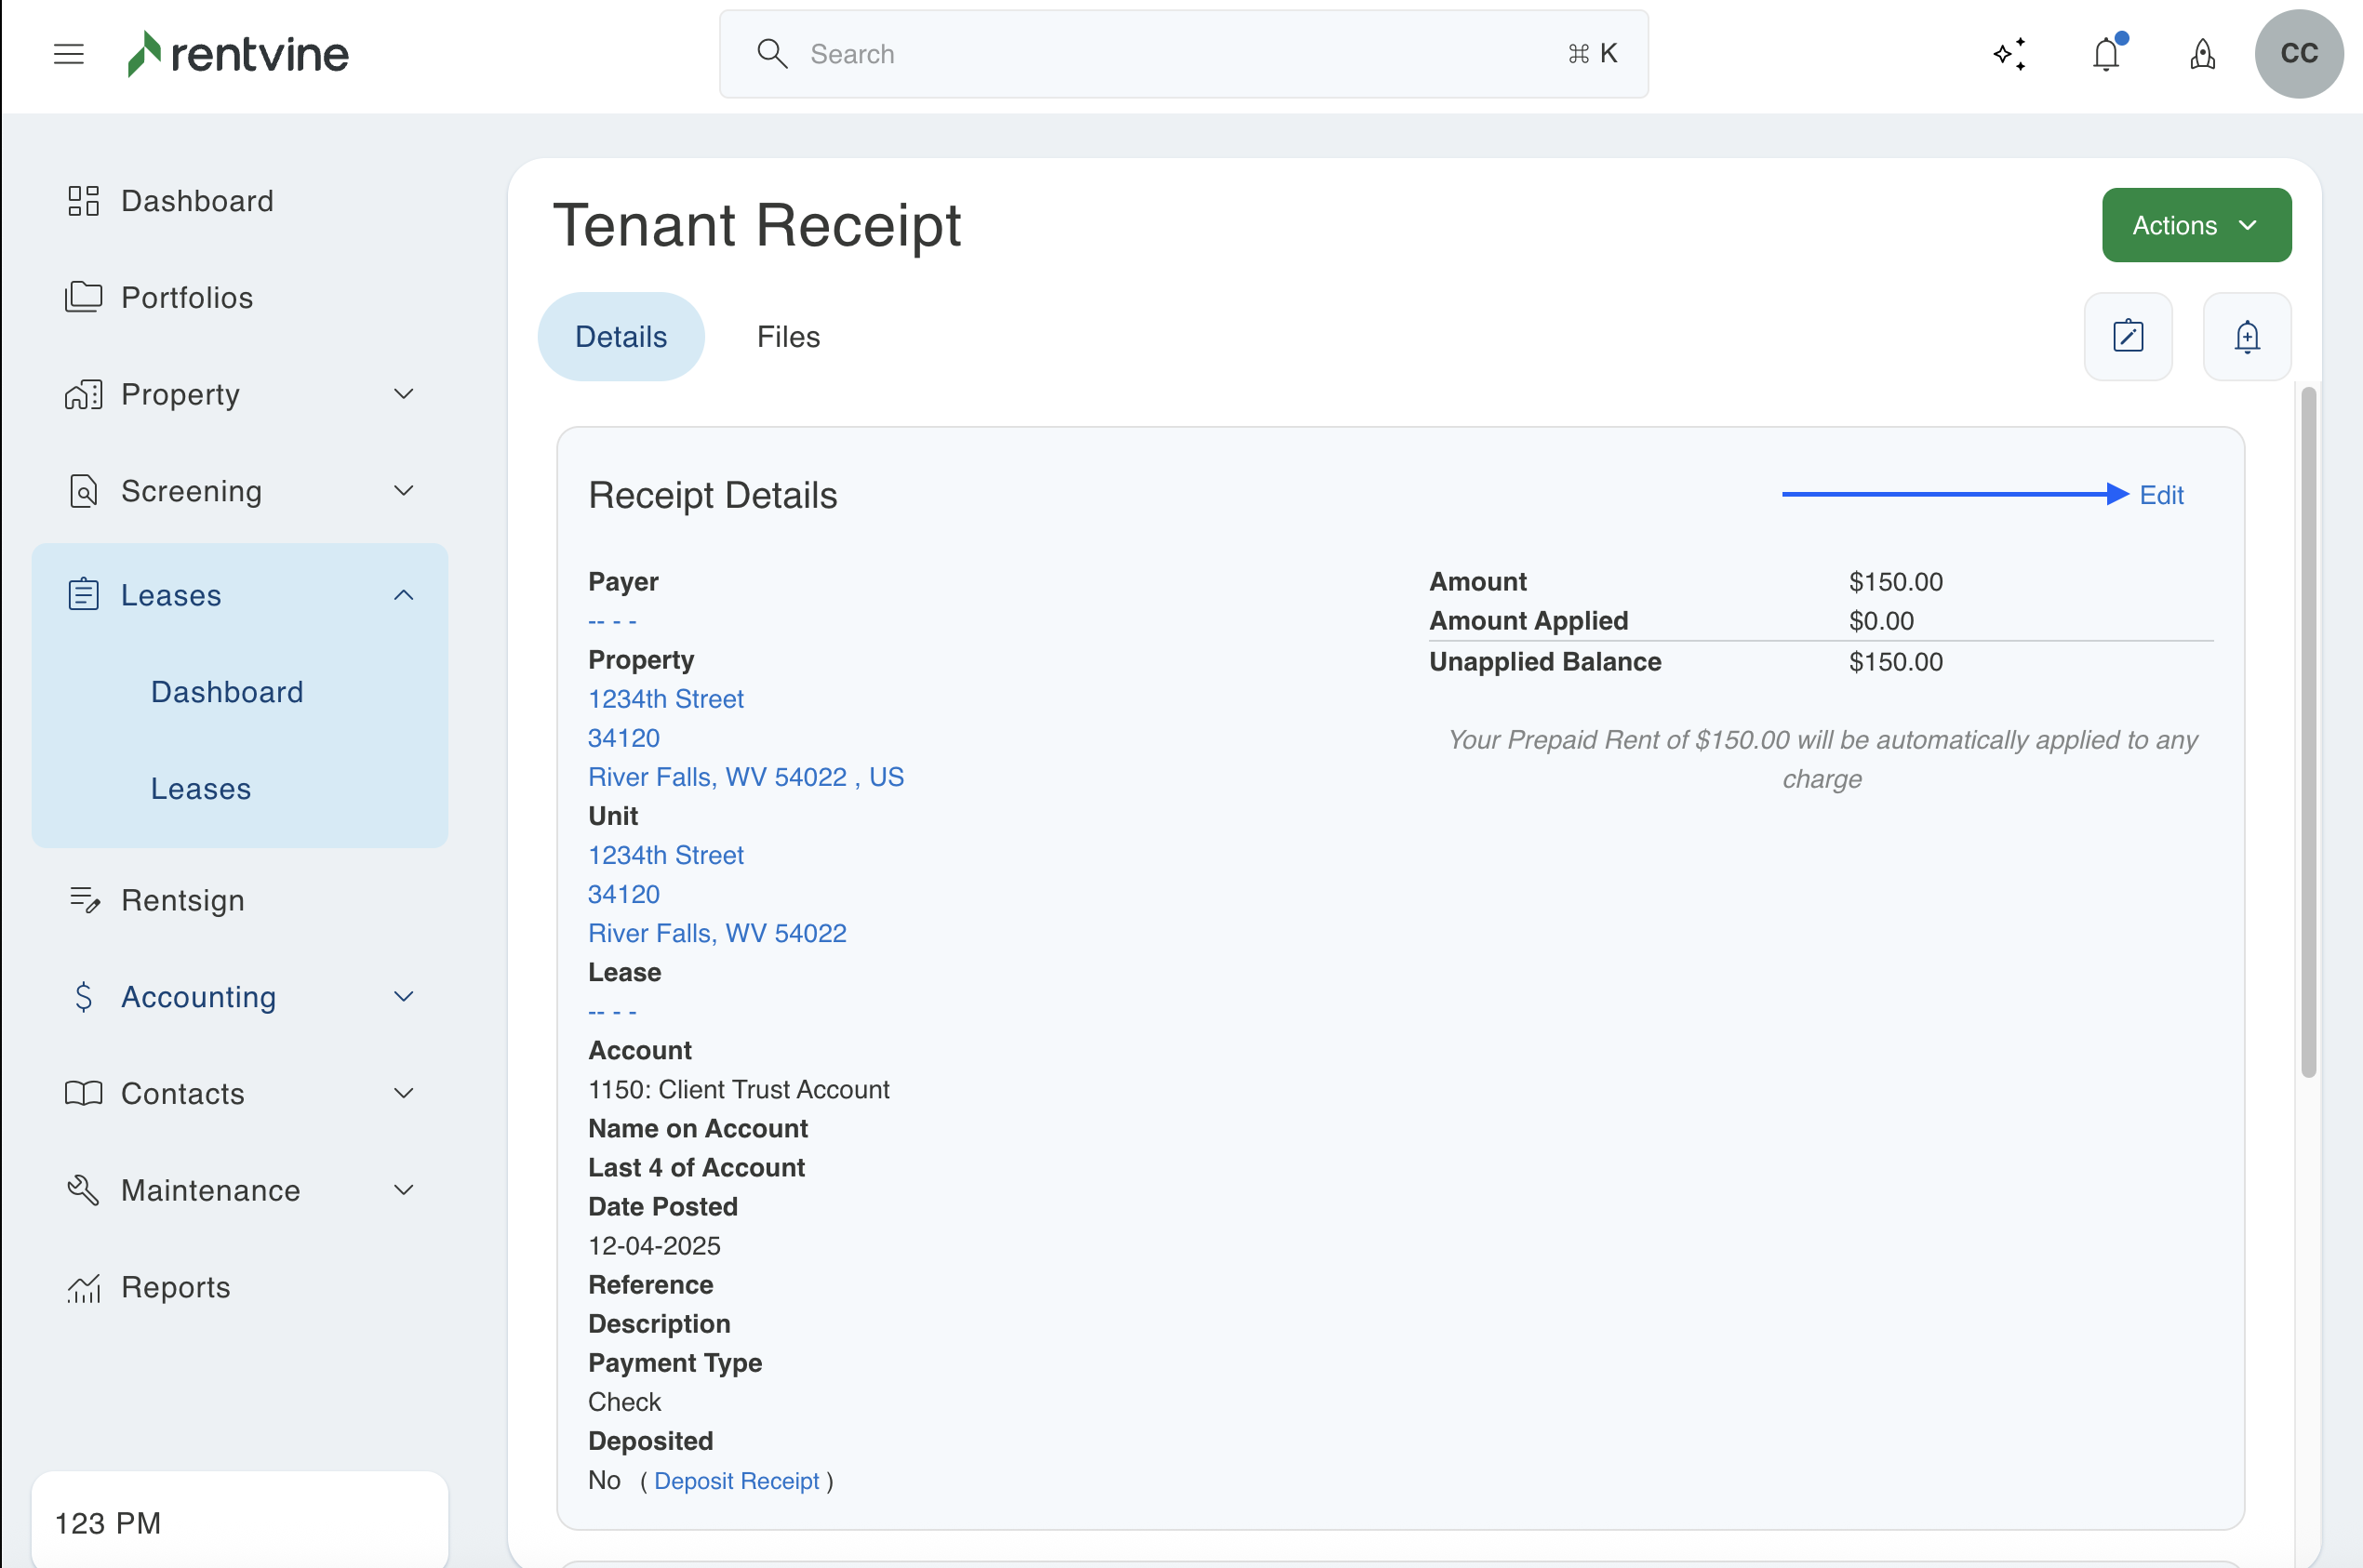Open the AI sparkle assistant icon

pos(2009,54)
